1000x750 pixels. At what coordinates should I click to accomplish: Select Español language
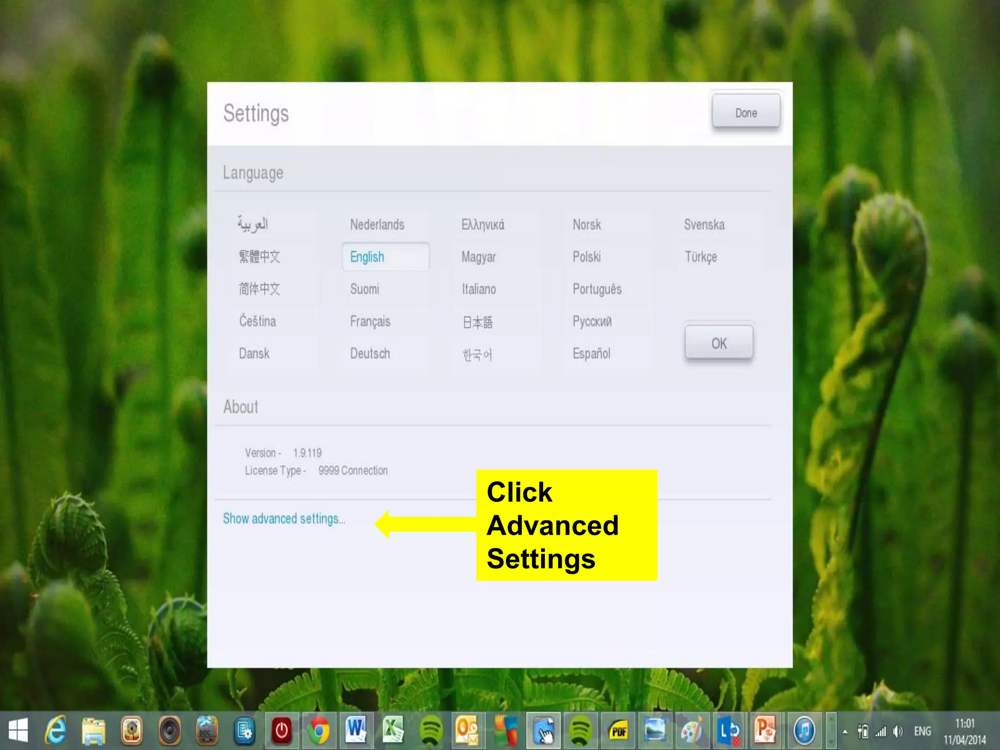click(x=591, y=354)
